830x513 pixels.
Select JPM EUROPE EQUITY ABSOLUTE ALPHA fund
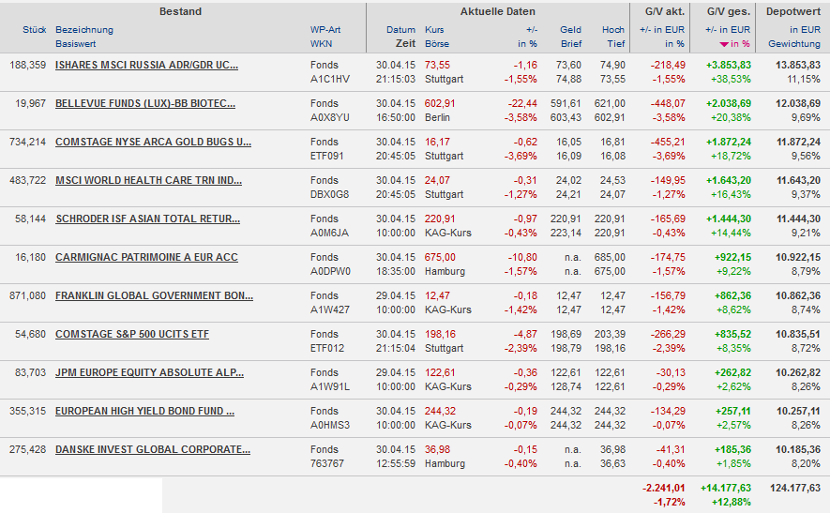tap(149, 372)
